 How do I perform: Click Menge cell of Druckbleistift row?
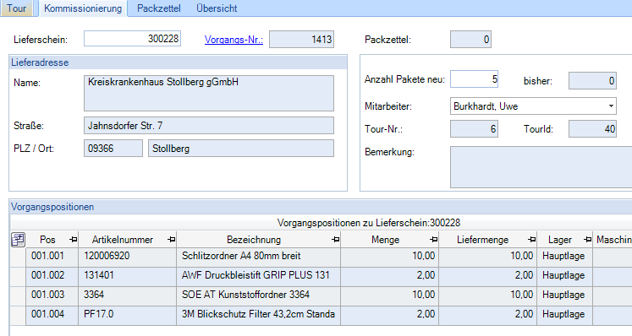[390, 276]
